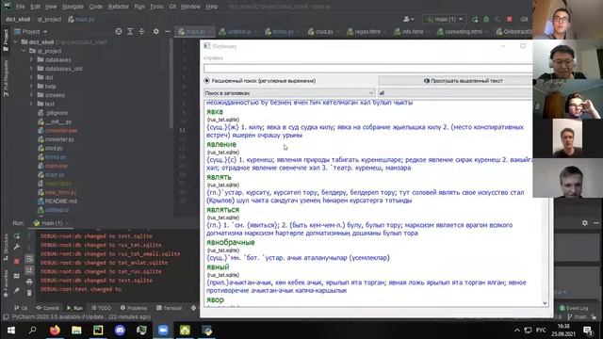Expand the databases folder
The image size is (603, 339).
pos(31,60)
